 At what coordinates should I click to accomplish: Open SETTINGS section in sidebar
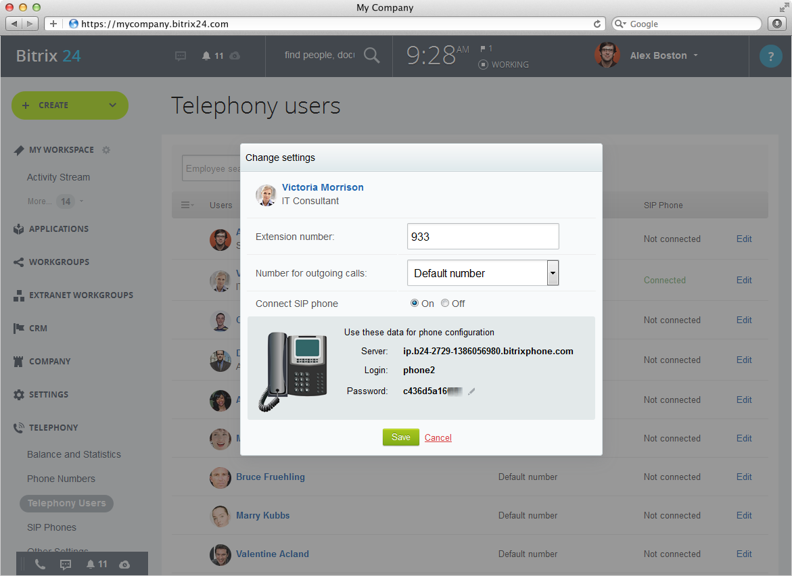[x=49, y=394]
